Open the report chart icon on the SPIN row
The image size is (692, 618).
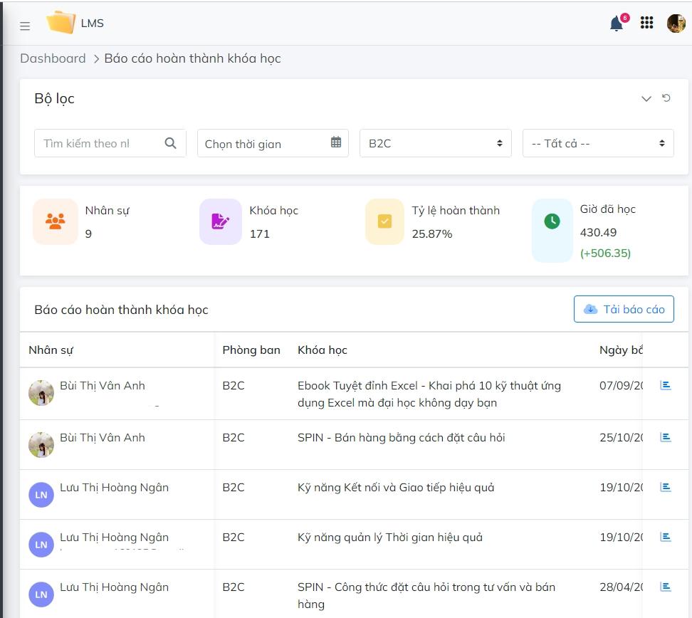(x=665, y=436)
